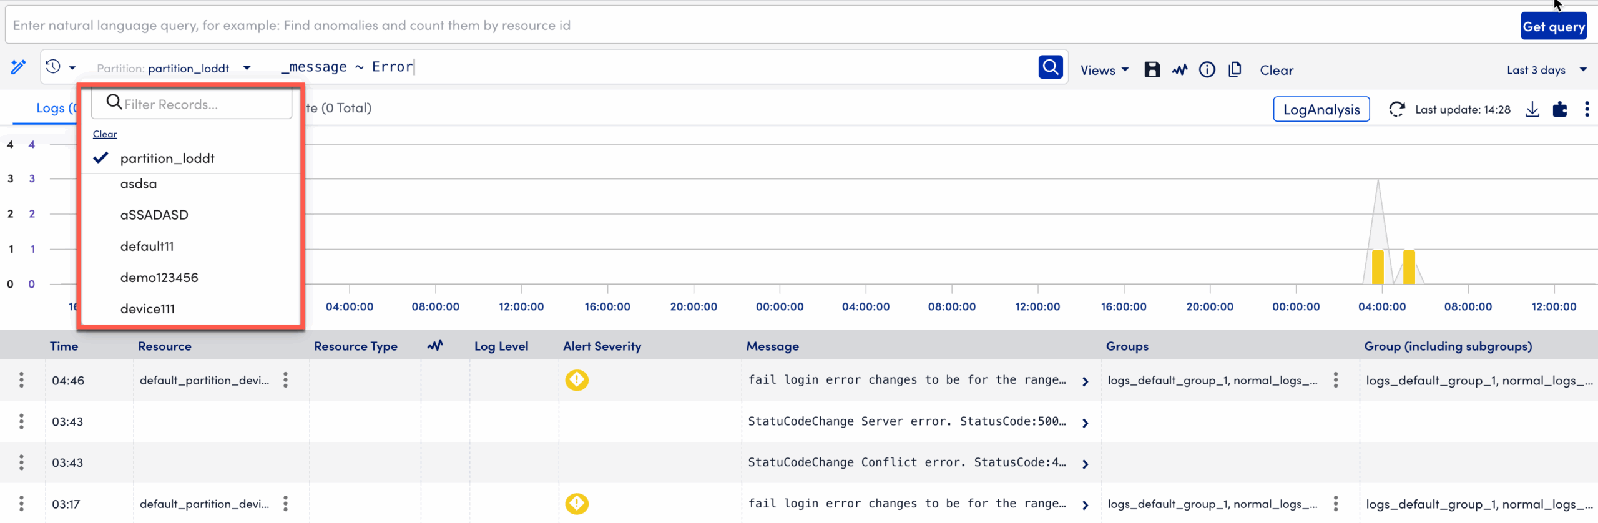Image resolution: width=1598 pixels, height=523 pixels.
Task: Click the second yellow bar in the chart
Action: click(x=1409, y=266)
